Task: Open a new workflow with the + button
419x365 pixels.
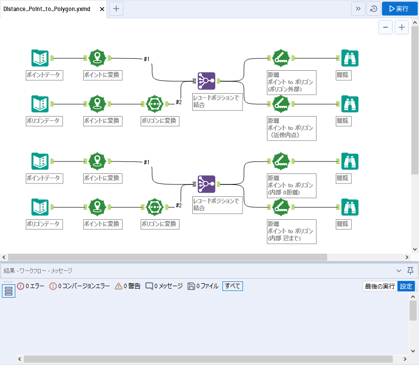Action: (x=116, y=9)
